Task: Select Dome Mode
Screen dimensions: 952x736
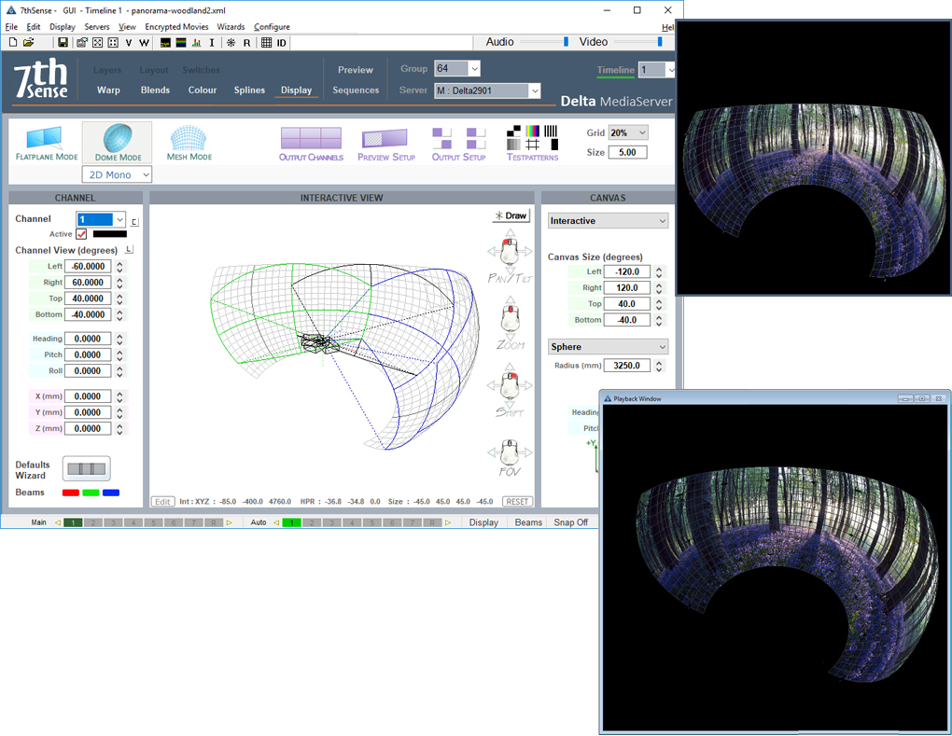Action: tap(118, 143)
